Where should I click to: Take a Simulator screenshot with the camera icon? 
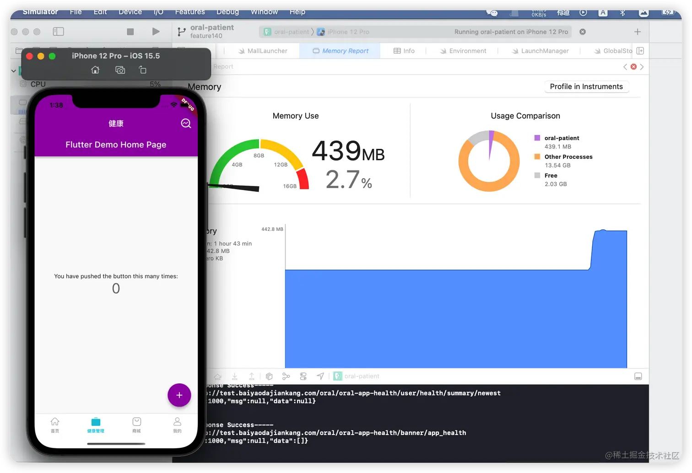pos(120,70)
